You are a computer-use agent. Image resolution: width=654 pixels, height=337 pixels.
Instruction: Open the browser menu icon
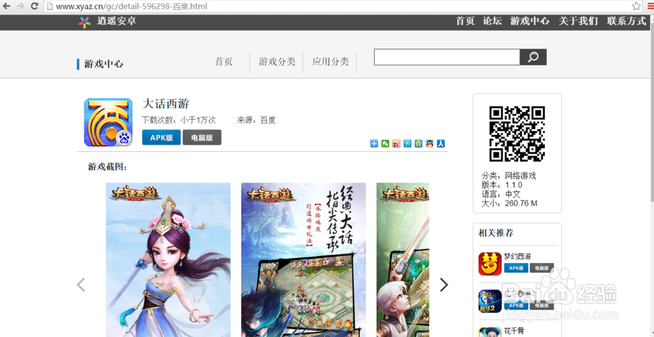651,7
